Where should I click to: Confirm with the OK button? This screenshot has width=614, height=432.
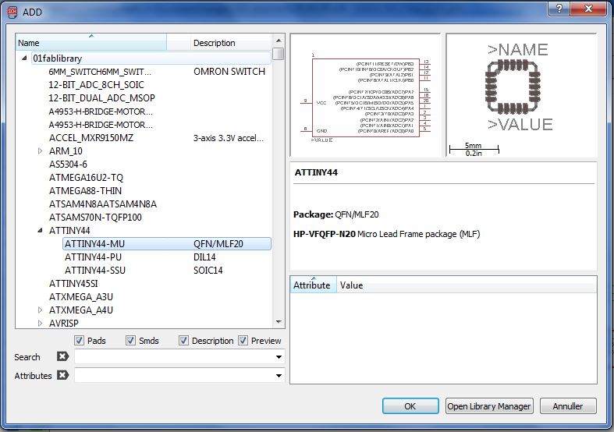click(x=410, y=406)
